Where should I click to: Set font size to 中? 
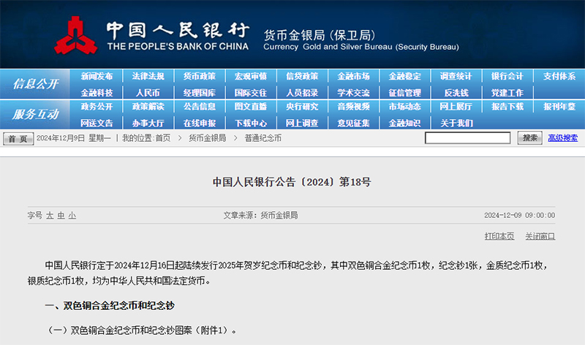61,216
